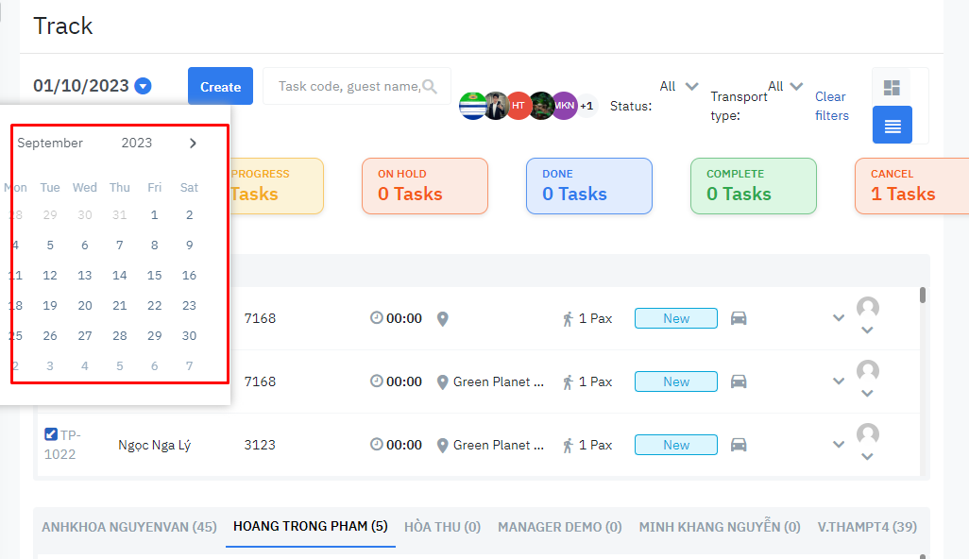This screenshot has width=969, height=559.
Task: Pick September 30 in the calendar
Action: pos(189,336)
